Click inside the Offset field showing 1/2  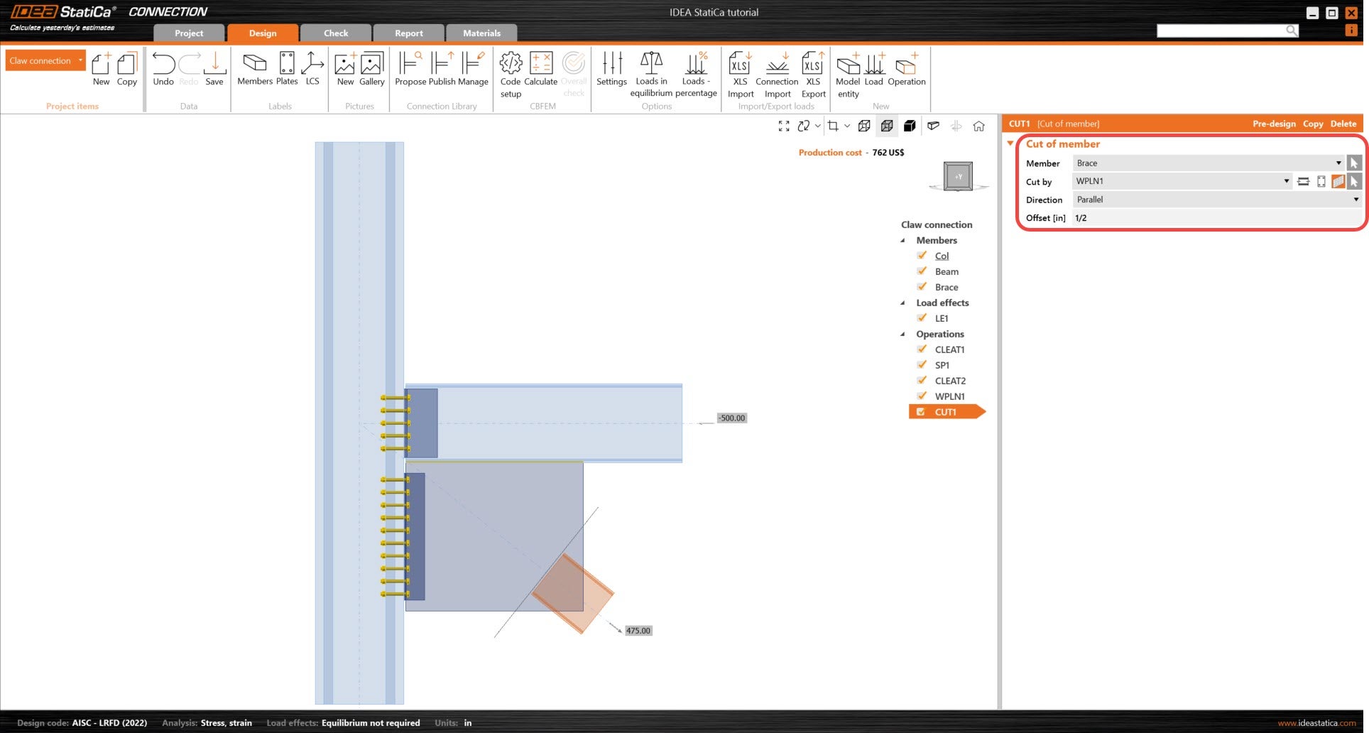coord(1136,218)
